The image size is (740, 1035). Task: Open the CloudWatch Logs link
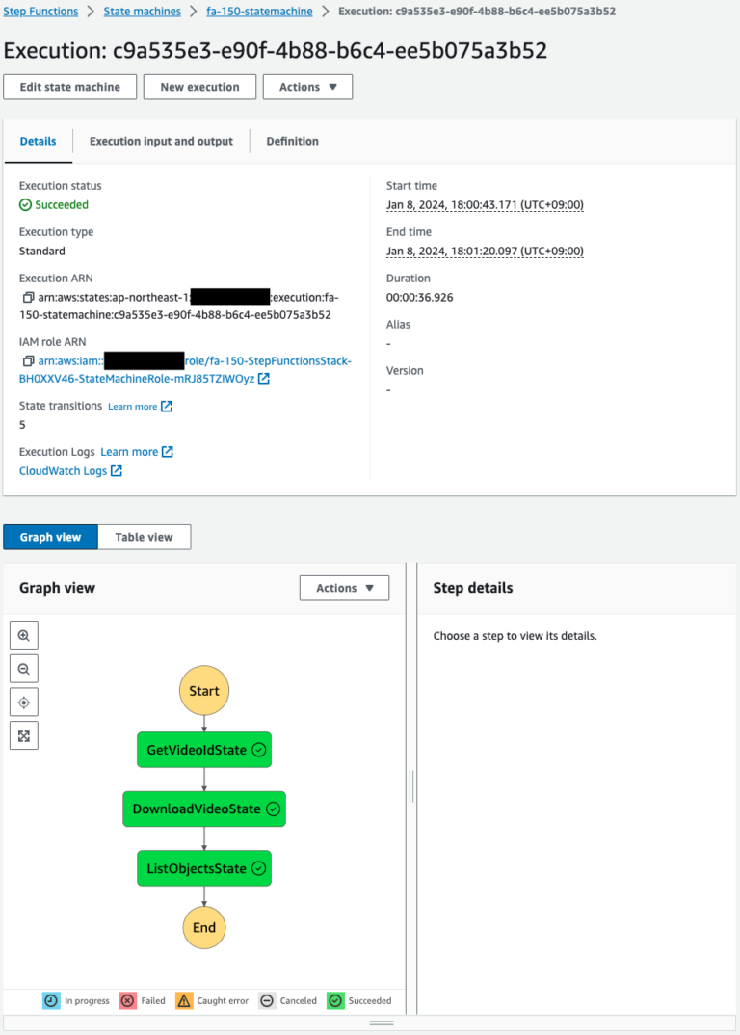(64, 471)
